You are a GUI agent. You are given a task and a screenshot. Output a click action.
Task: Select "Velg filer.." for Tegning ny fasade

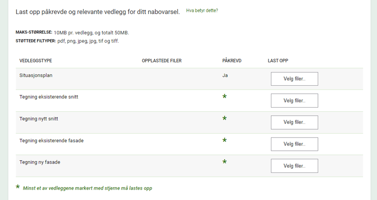294,166
